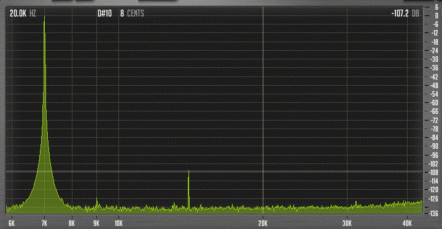Viewport: 442px width, 229px height.
Task: Click the 6K frequency axis label
Action: pos(12,223)
